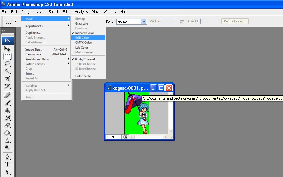The image size is (283, 177).
Task: Expand the Adjustments submenu
Action: (x=46, y=26)
